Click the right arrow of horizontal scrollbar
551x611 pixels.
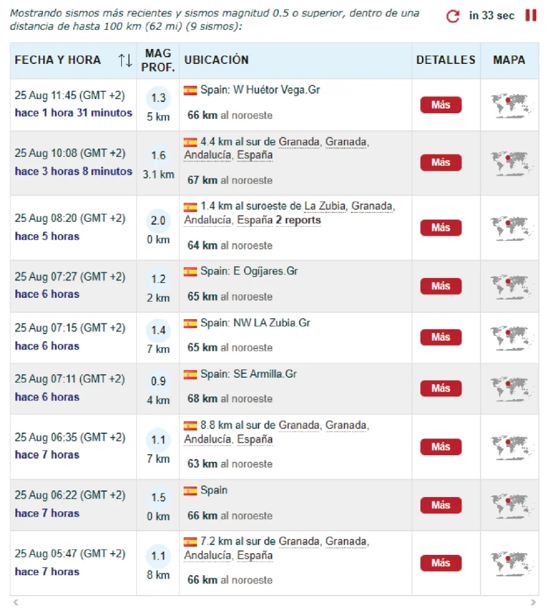click(533, 603)
